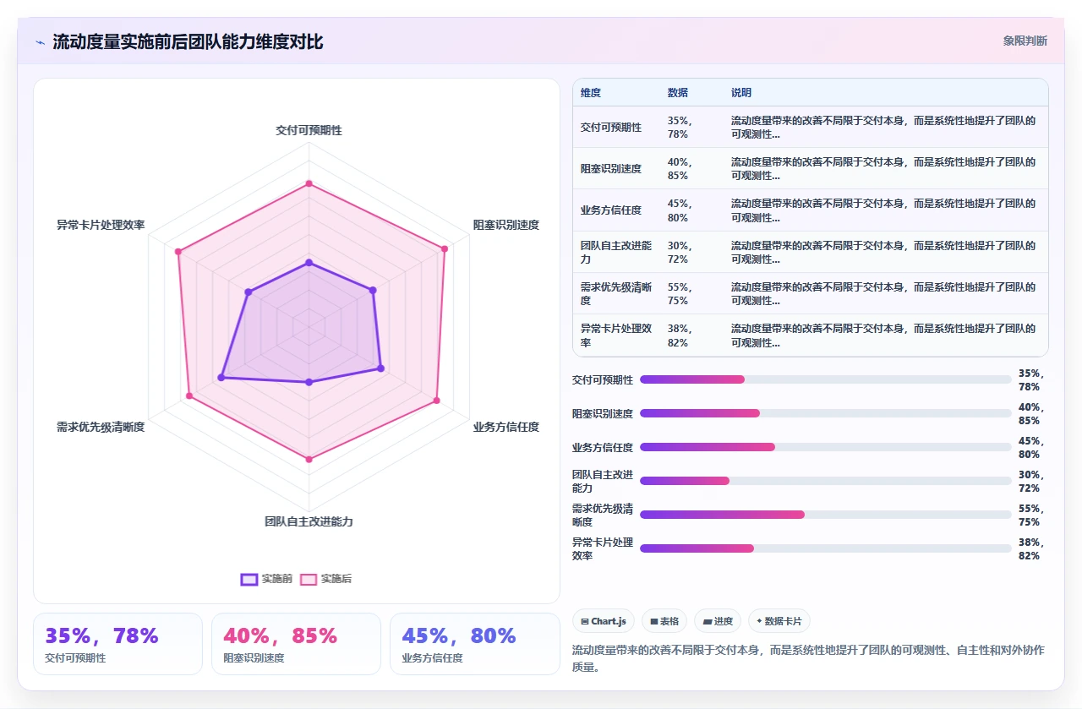
Task: Select the 进度 chip
Action: coord(718,621)
